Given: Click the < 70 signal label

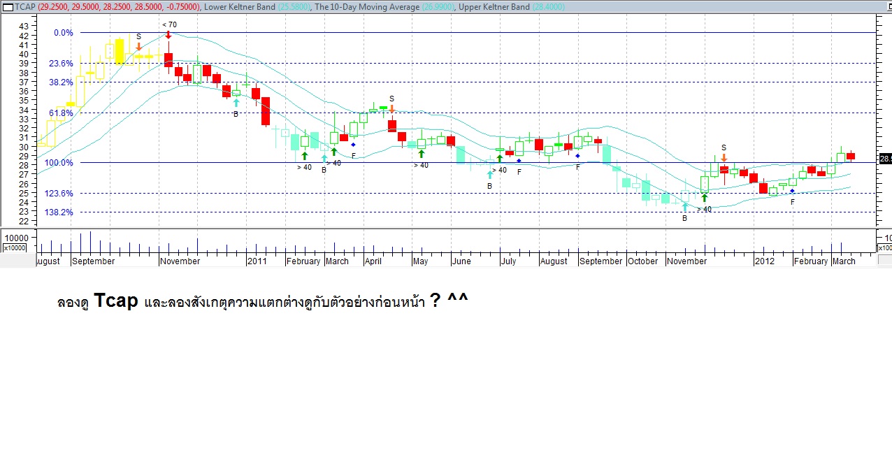Looking at the screenshot, I should (x=169, y=24).
